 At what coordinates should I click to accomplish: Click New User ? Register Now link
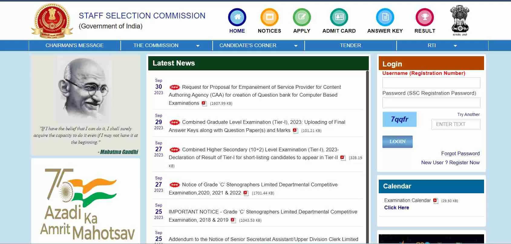450,162
